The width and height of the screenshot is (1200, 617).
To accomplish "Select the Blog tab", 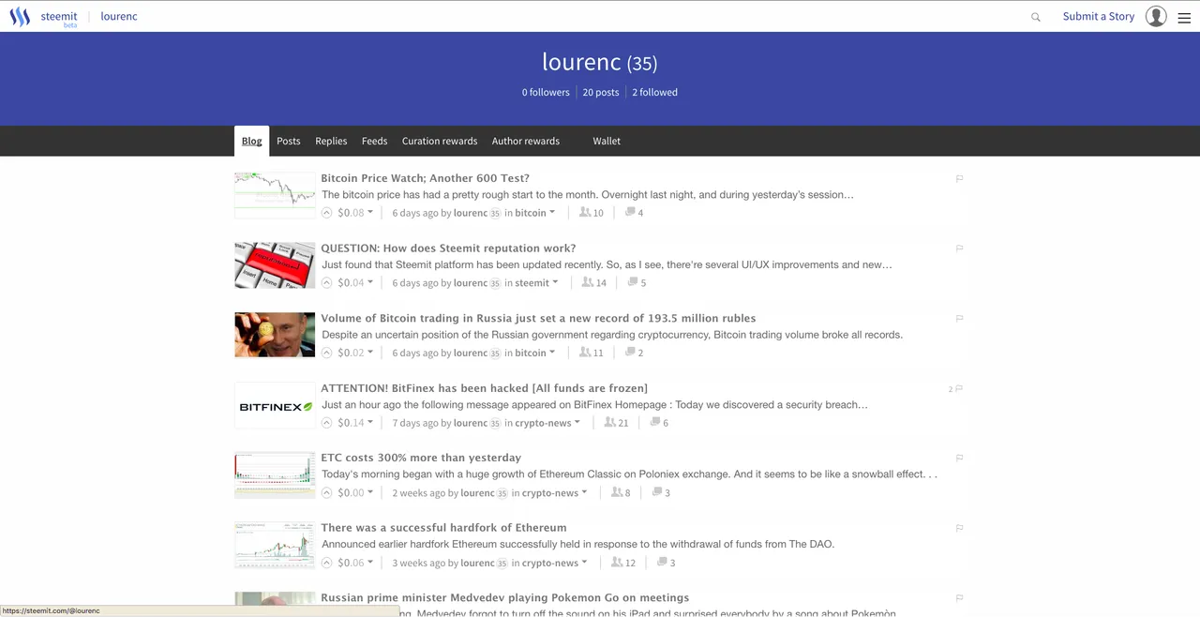I will point(251,141).
